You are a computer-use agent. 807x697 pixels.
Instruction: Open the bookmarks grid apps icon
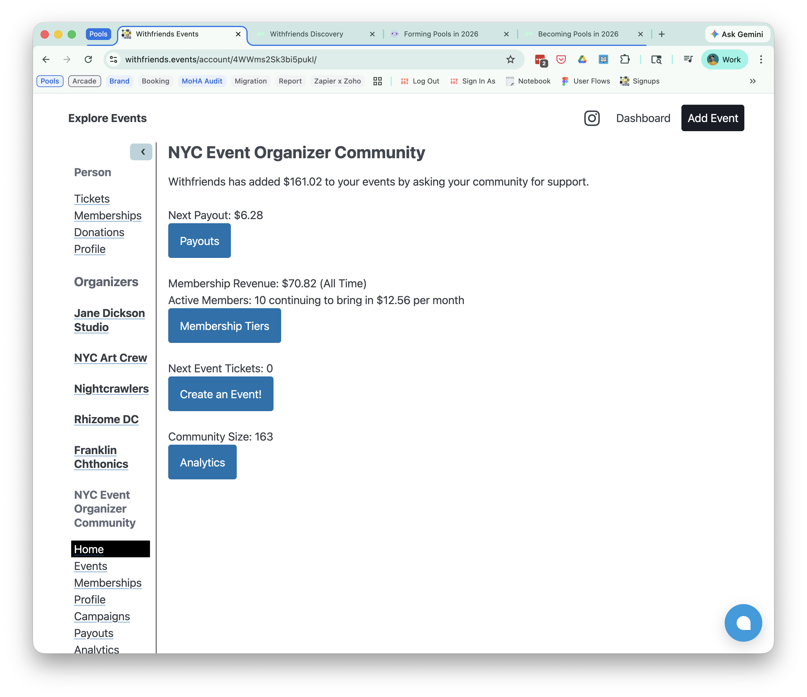point(377,81)
